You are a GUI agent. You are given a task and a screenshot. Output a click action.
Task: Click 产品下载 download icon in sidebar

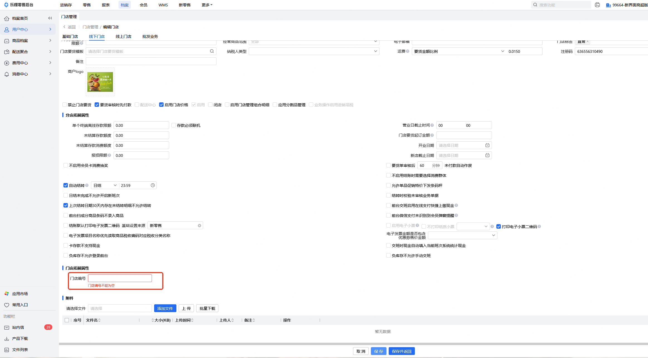click(7, 339)
